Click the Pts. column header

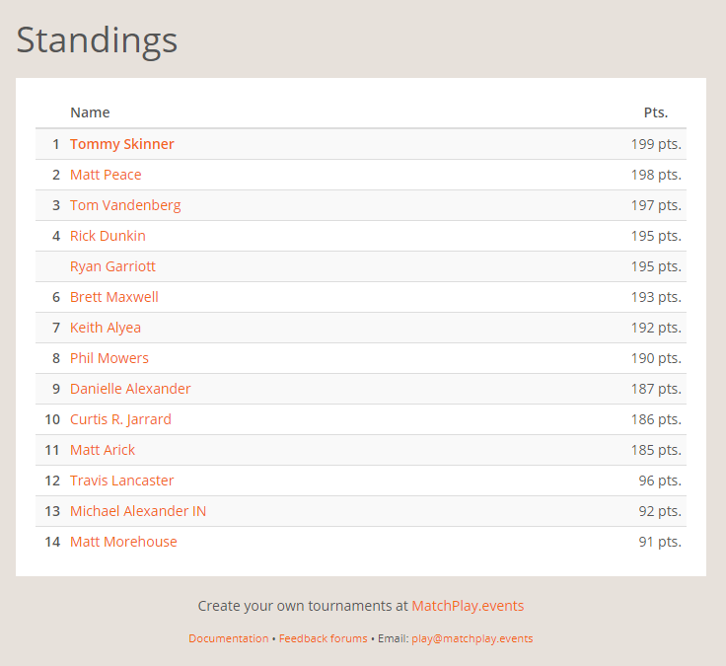click(655, 112)
